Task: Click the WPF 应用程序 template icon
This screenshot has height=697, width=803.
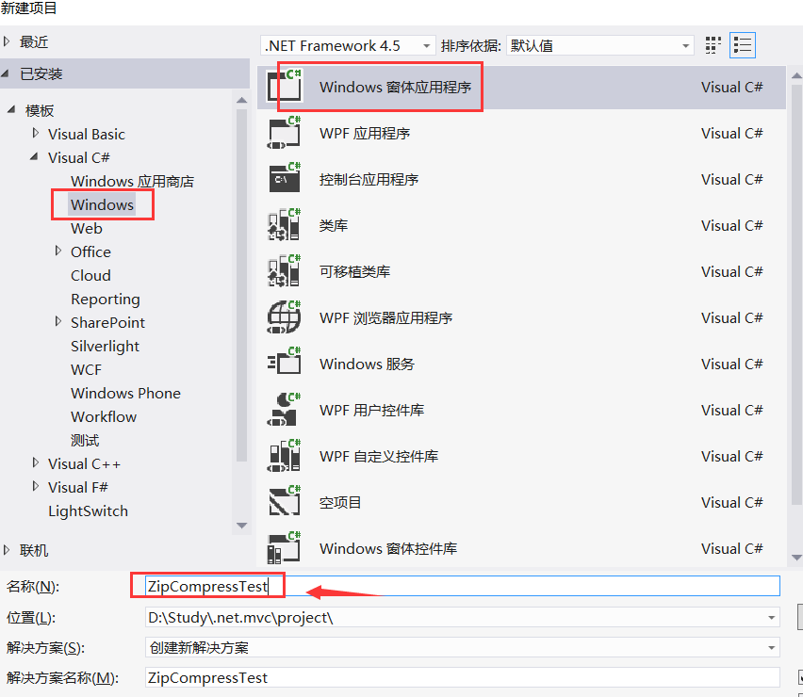Action: (x=284, y=134)
